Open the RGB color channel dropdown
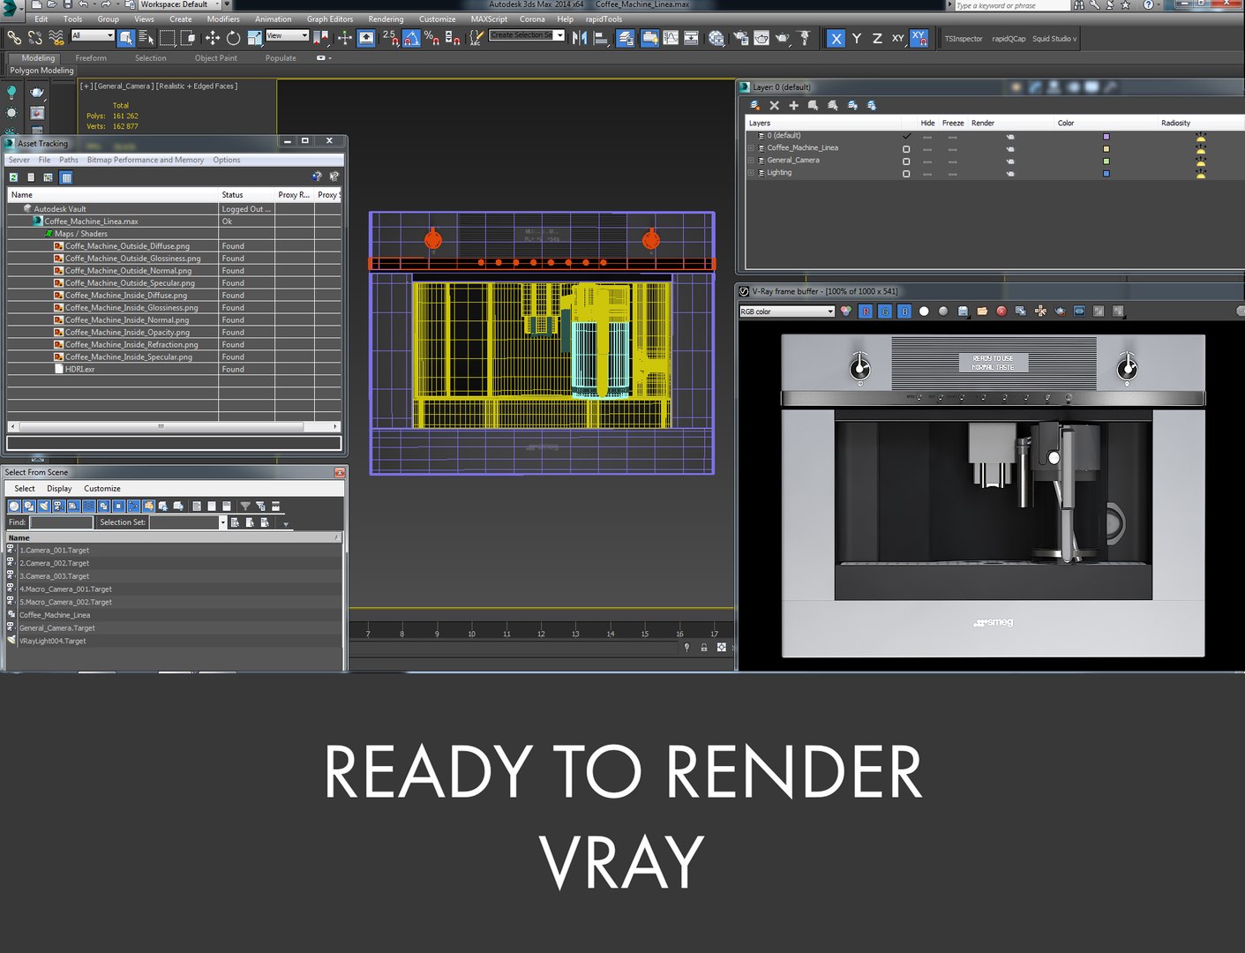The width and height of the screenshot is (1245, 953). pyautogui.click(x=787, y=311)
